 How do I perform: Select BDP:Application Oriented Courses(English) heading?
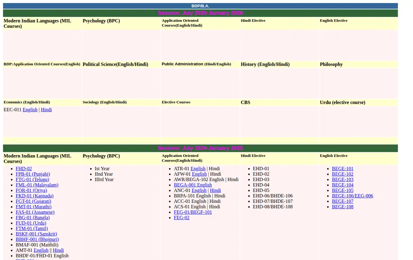tap(42, 64)
